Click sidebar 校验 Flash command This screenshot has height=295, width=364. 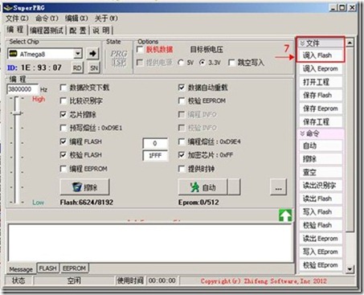[321, 225]
